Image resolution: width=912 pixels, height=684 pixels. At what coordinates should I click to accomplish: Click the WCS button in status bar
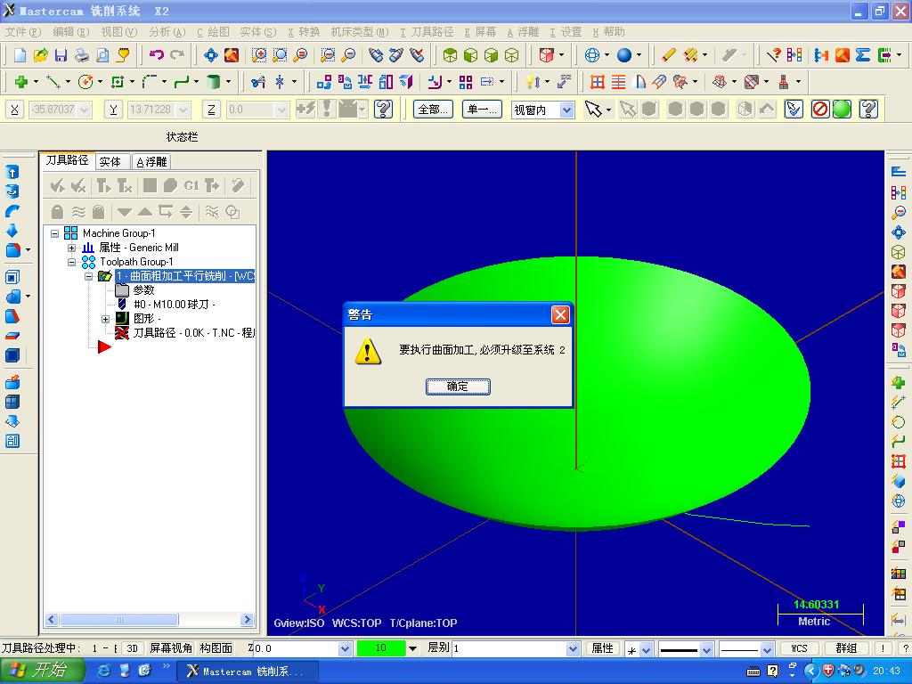799,648
